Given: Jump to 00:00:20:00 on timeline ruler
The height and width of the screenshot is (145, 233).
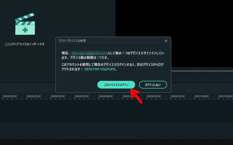Looking at the screenshot, I should (10, 96).
